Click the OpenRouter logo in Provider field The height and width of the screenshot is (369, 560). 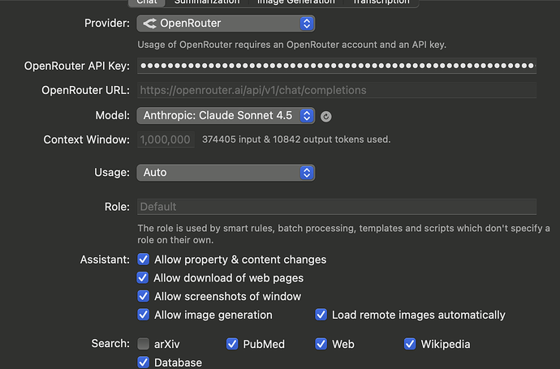click(x=149, y=24)
